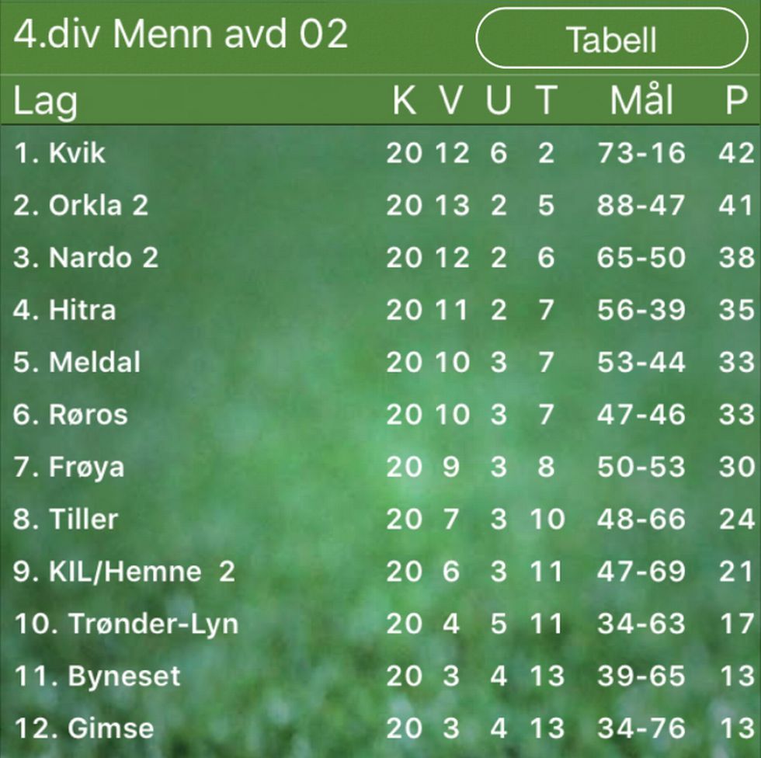This screenshot has width=761, height=758.
Task: Open the KIL/Hemne 2 row
Action: click(380, 571)
